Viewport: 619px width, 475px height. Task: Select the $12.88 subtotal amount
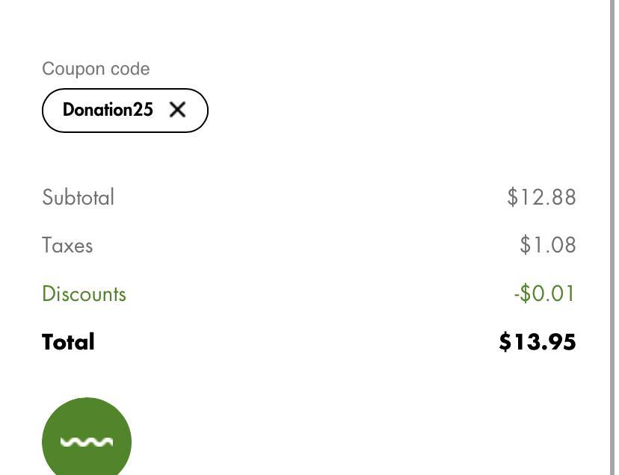click(x=541, y=197)
